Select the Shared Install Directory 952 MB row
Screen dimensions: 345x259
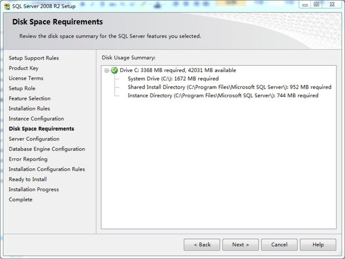(229, 87)
